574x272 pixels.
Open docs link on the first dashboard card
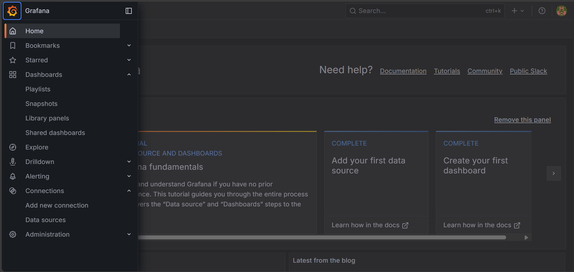pos(482,225)
